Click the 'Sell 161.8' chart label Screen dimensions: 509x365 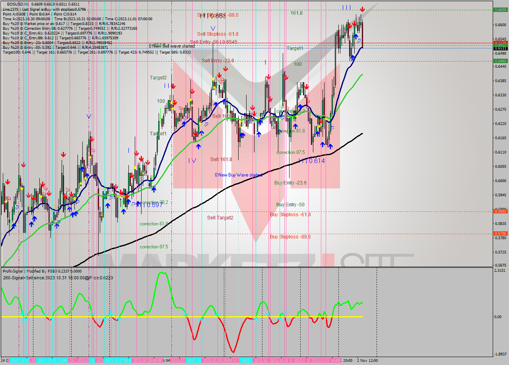click(x=221, y=159)
